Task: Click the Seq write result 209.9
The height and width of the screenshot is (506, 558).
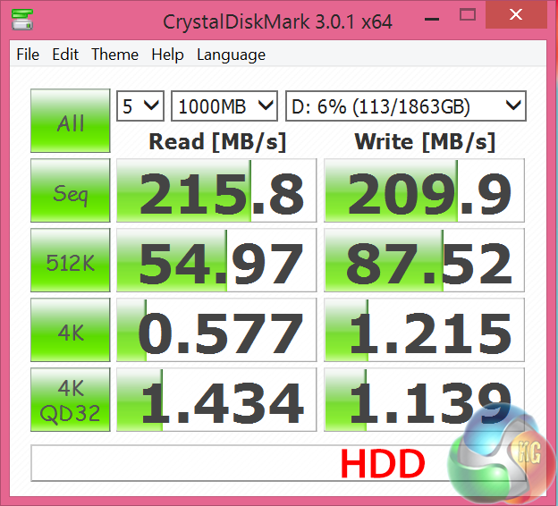Action: click(424, 190)
